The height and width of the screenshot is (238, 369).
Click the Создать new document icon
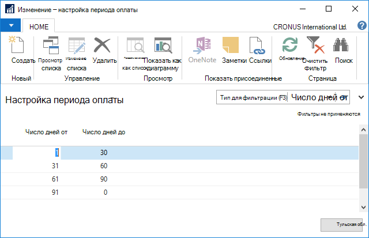pyautogui.click(x=17, y=44)
